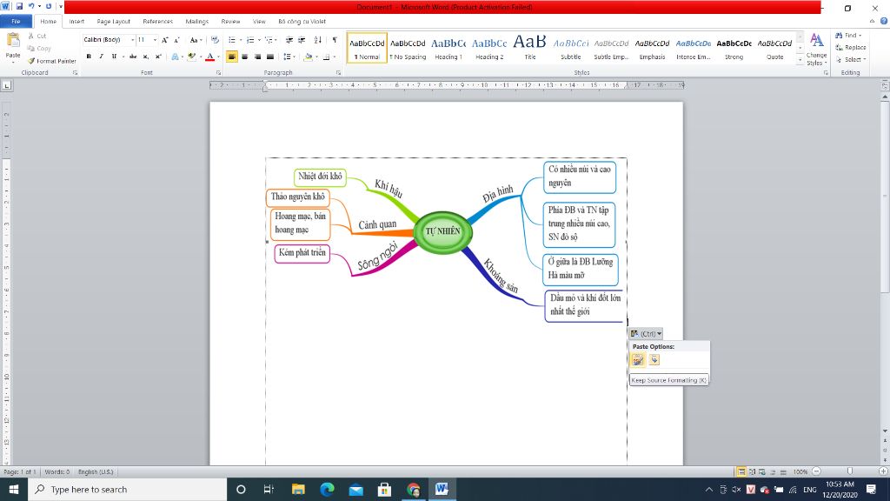Click Find in Editing group
Image resolution: width=890 pixels, height=501 pixels.
848,35
